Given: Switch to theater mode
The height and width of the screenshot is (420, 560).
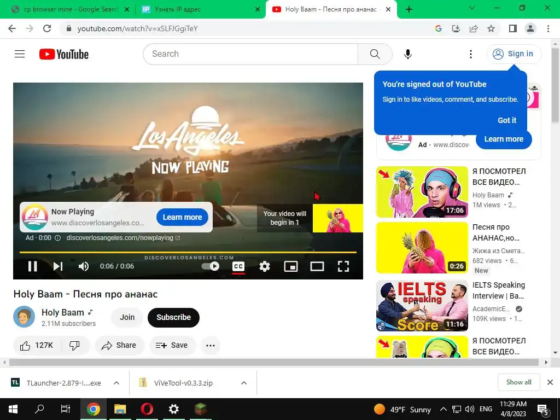Looking at the screenshot, I should [x=317, y=266].
